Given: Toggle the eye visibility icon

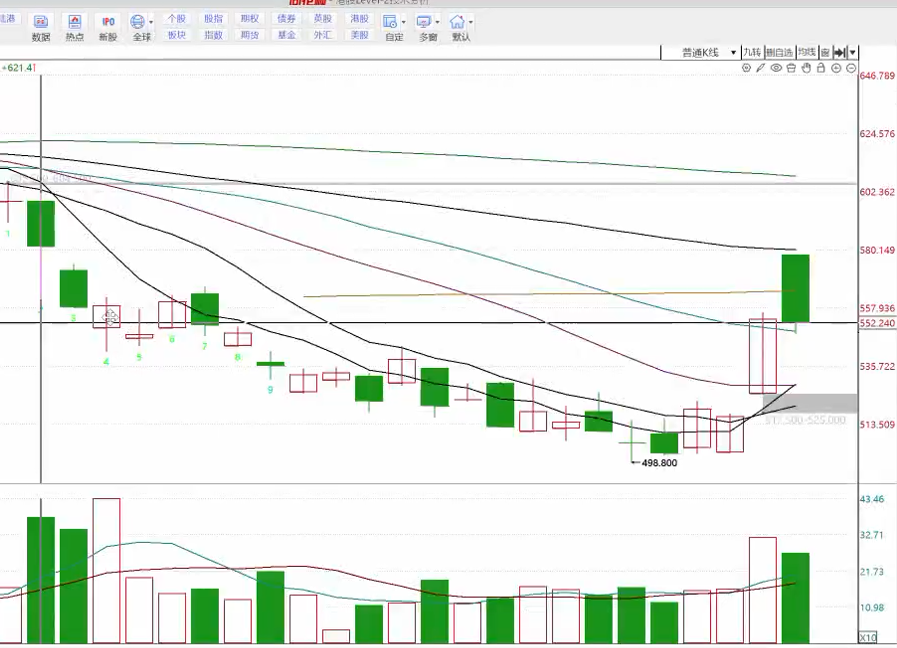Looking at the screenshot, I should coord(776,68).
